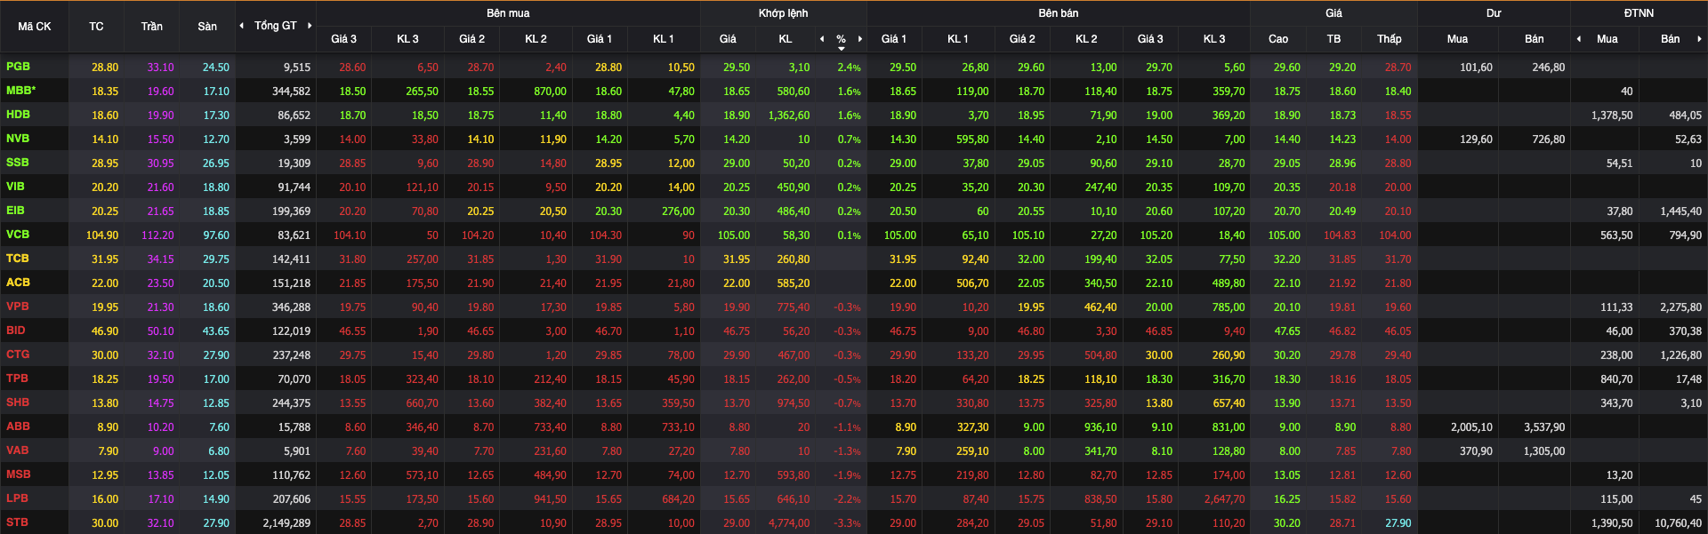This screenshot has width=1708, height=534.
Task: Select the LPB ticker
Action: click(18, 498)
